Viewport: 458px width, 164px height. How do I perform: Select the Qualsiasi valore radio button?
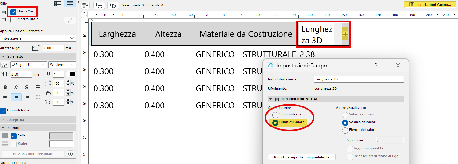[275, 123]
